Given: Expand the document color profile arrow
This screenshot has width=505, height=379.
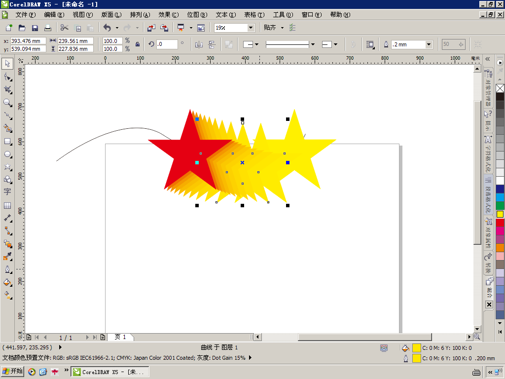Looking at the screenshot, I should point(250,358).
